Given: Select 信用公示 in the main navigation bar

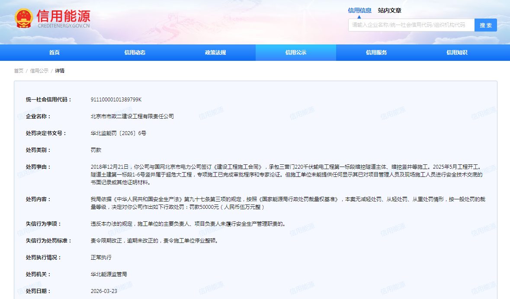Looking at the screenshot, I should click(296, 53).
